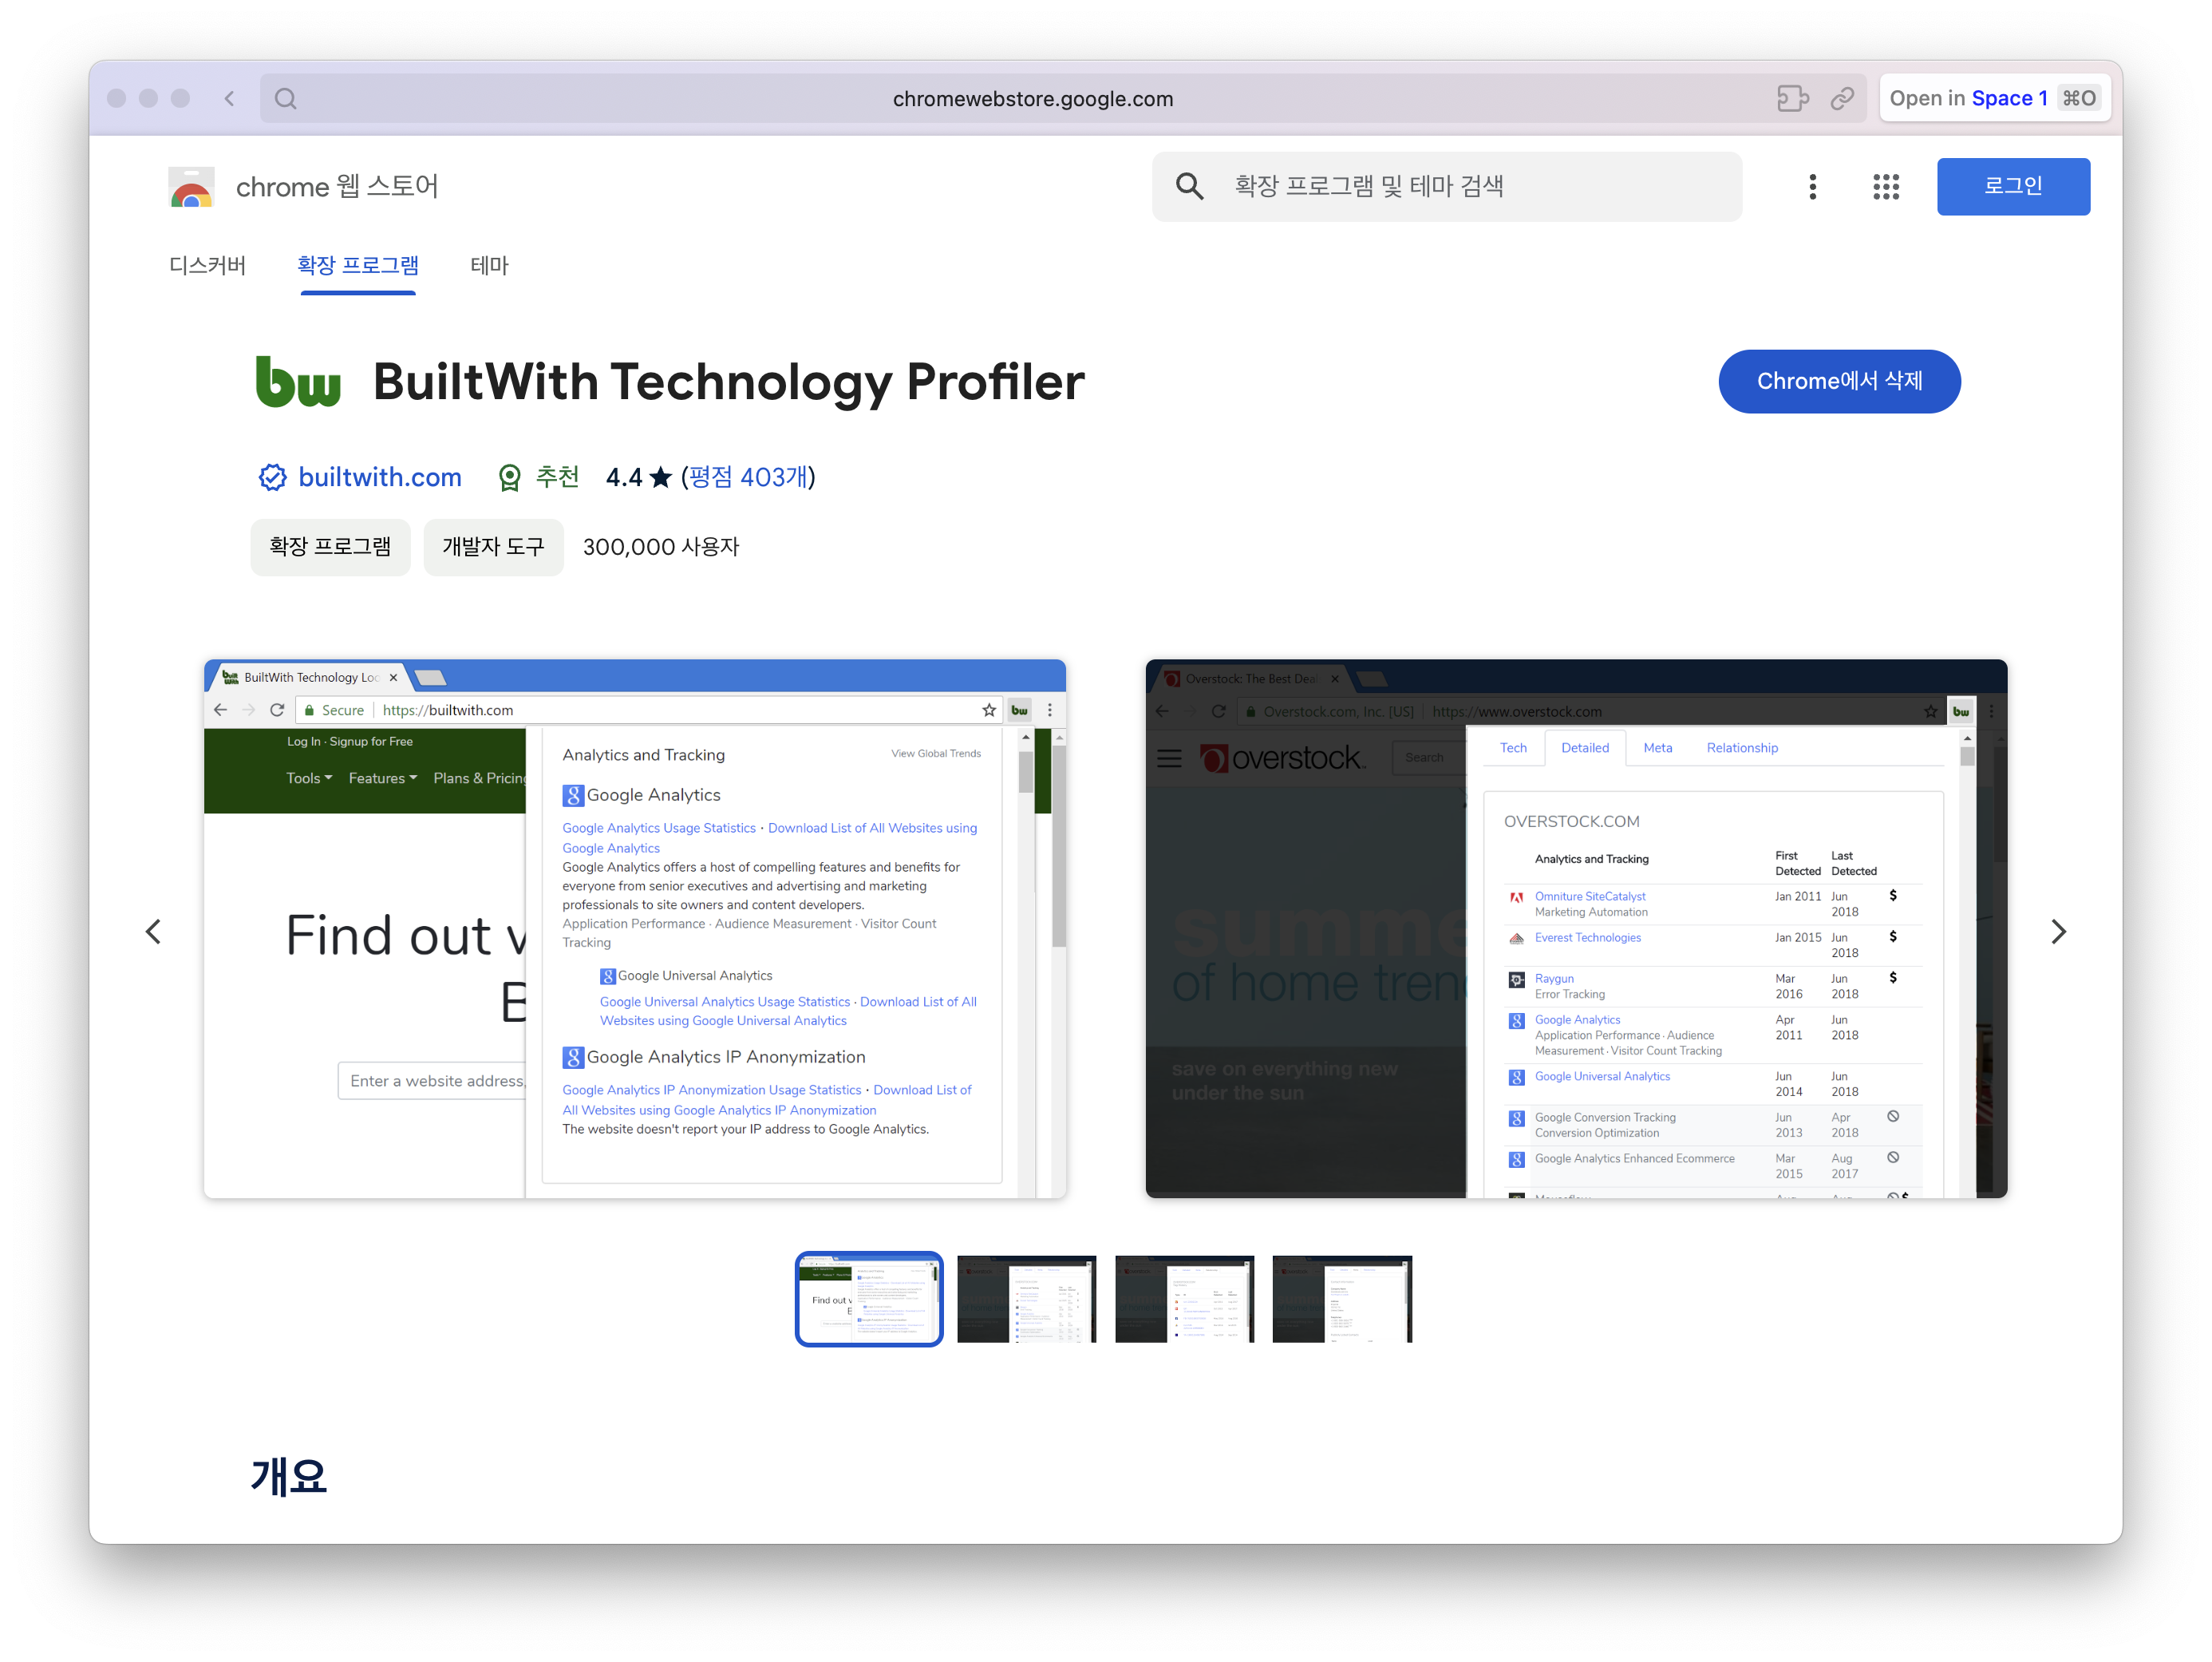Select the second screenshot thumbnail
The image size is (2212, 1662).
click(1027, 1299)
